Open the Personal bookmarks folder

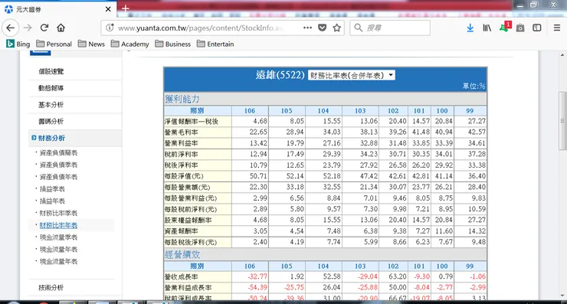pyautogui.click(x=54, y=44)
